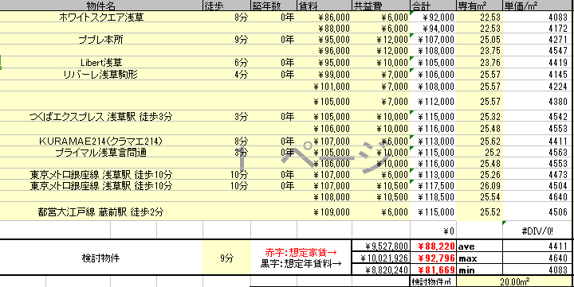Screen dimensions: 574x287
Task: Select the 検討物件 9分 walk-time input cell
Action: click(x=226, y=258)
